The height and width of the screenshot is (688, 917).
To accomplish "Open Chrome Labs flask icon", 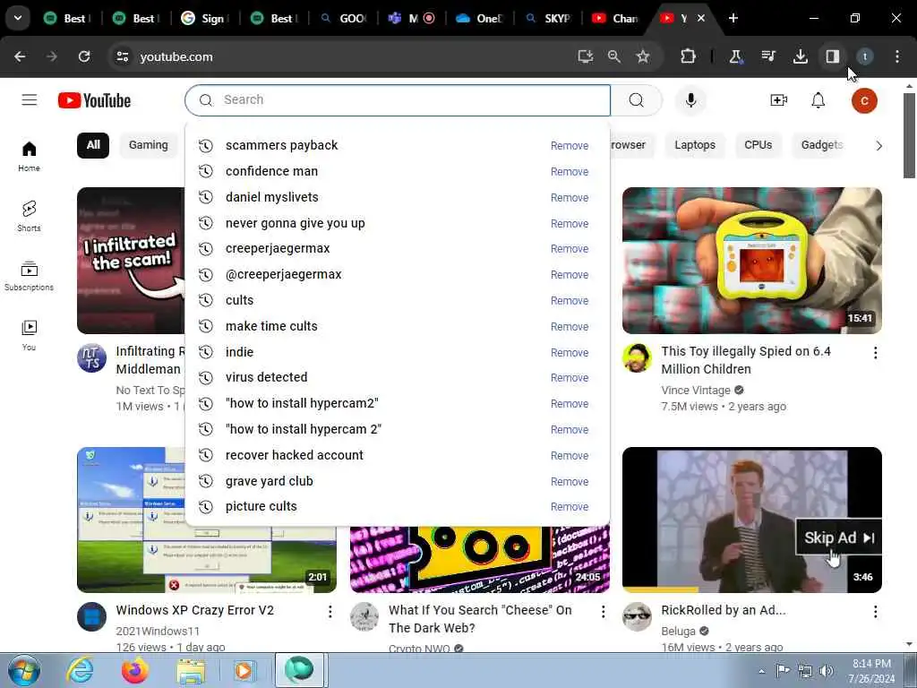I will pos(735,56).
